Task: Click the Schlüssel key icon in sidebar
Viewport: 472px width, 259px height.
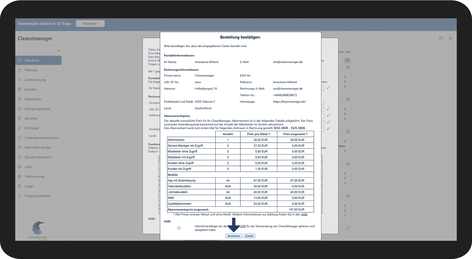Action: (19, 128)
